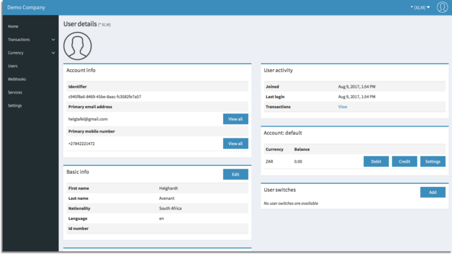
Task: Click the Debit button for ZAR
Action: coord(376,161)
